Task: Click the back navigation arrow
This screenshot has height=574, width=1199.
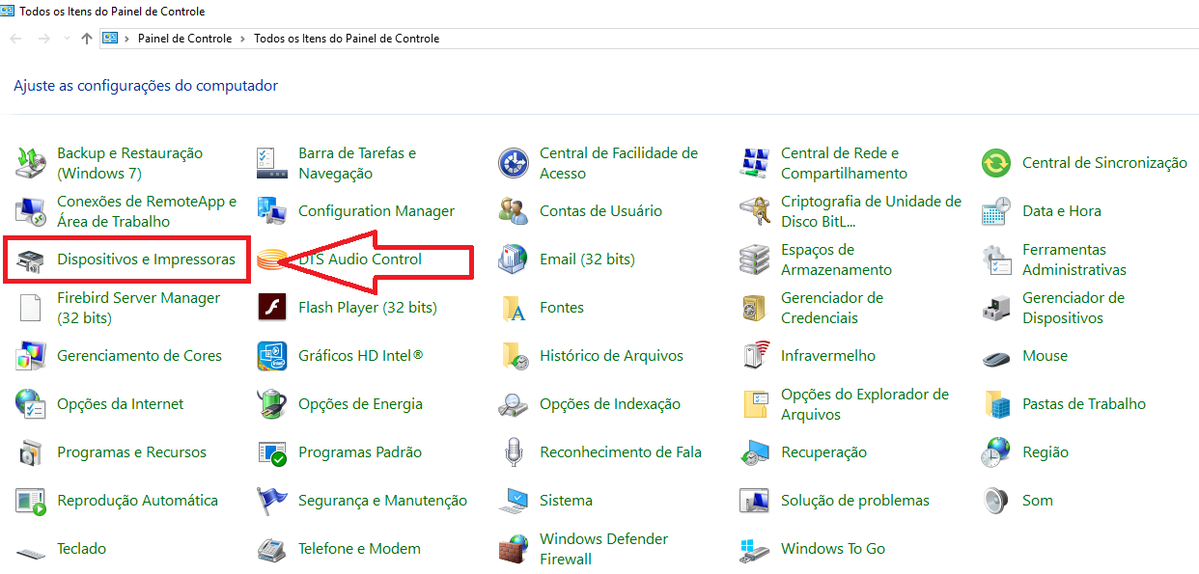Action: click(15, 39)
